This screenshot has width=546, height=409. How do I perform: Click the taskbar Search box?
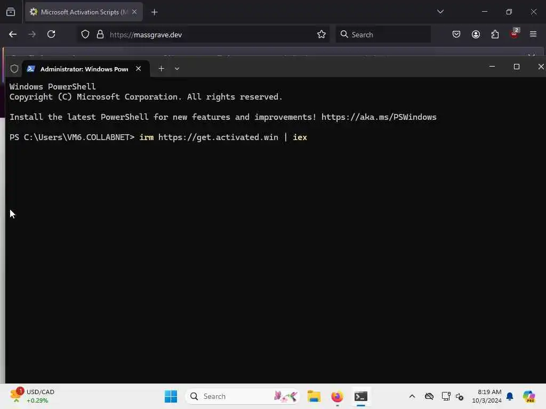click(243, 396)
